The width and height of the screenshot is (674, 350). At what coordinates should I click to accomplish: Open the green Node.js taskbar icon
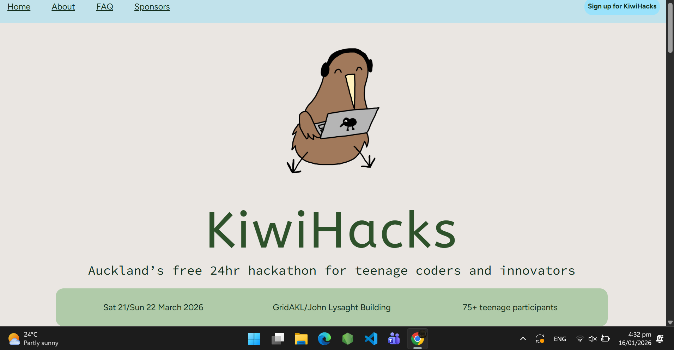click(347, 339)
